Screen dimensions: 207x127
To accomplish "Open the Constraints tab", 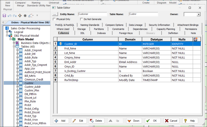I will click(x=118, y=29).
